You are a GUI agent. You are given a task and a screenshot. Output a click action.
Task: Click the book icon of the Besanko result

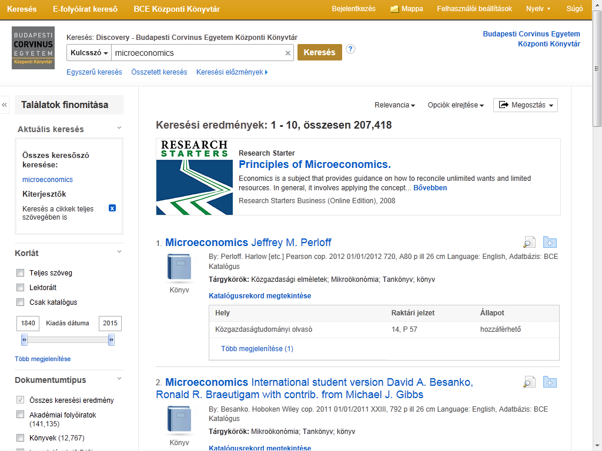tap(179, 419)
